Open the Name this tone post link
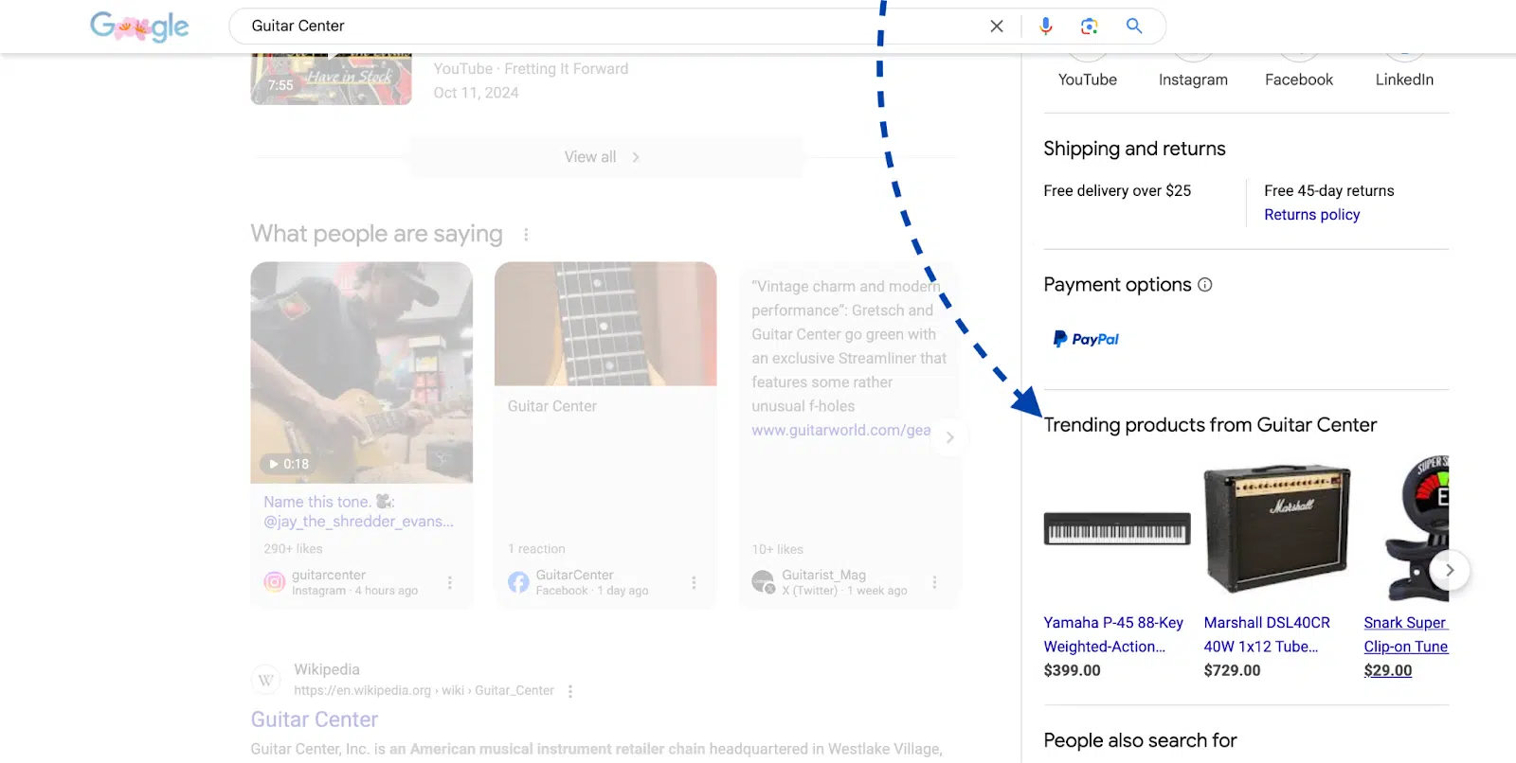This screenshot has height=763, width=1516. point(358,511)
